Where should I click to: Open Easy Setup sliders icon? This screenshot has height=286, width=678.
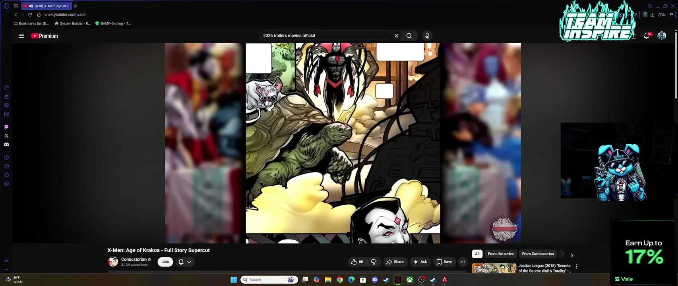coord(672,15)
